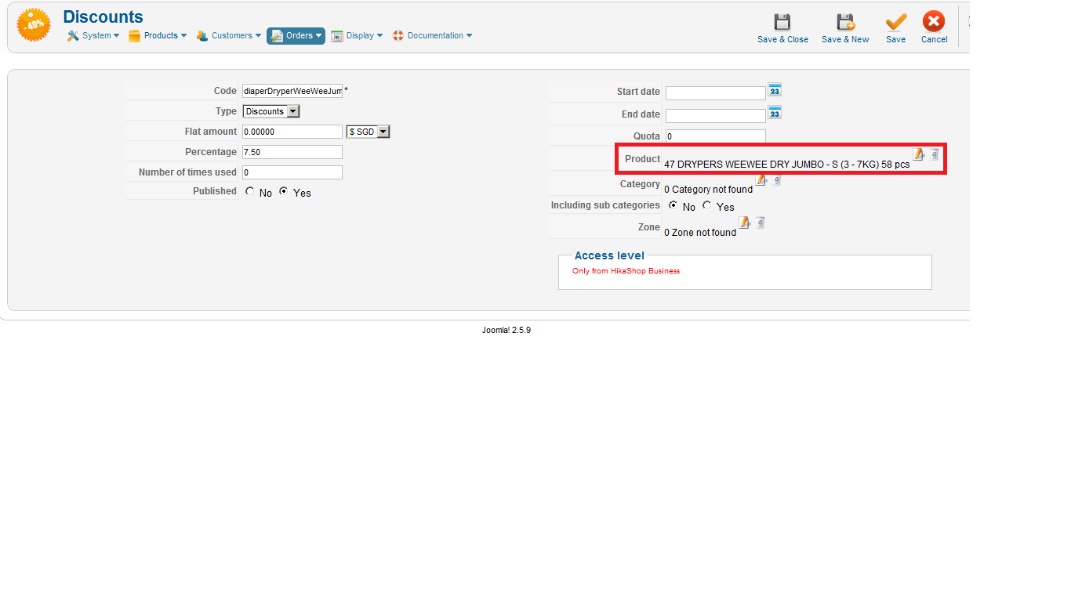Click the Percentage field showing 7.50

pyautogui.click(x=292, y=152)
